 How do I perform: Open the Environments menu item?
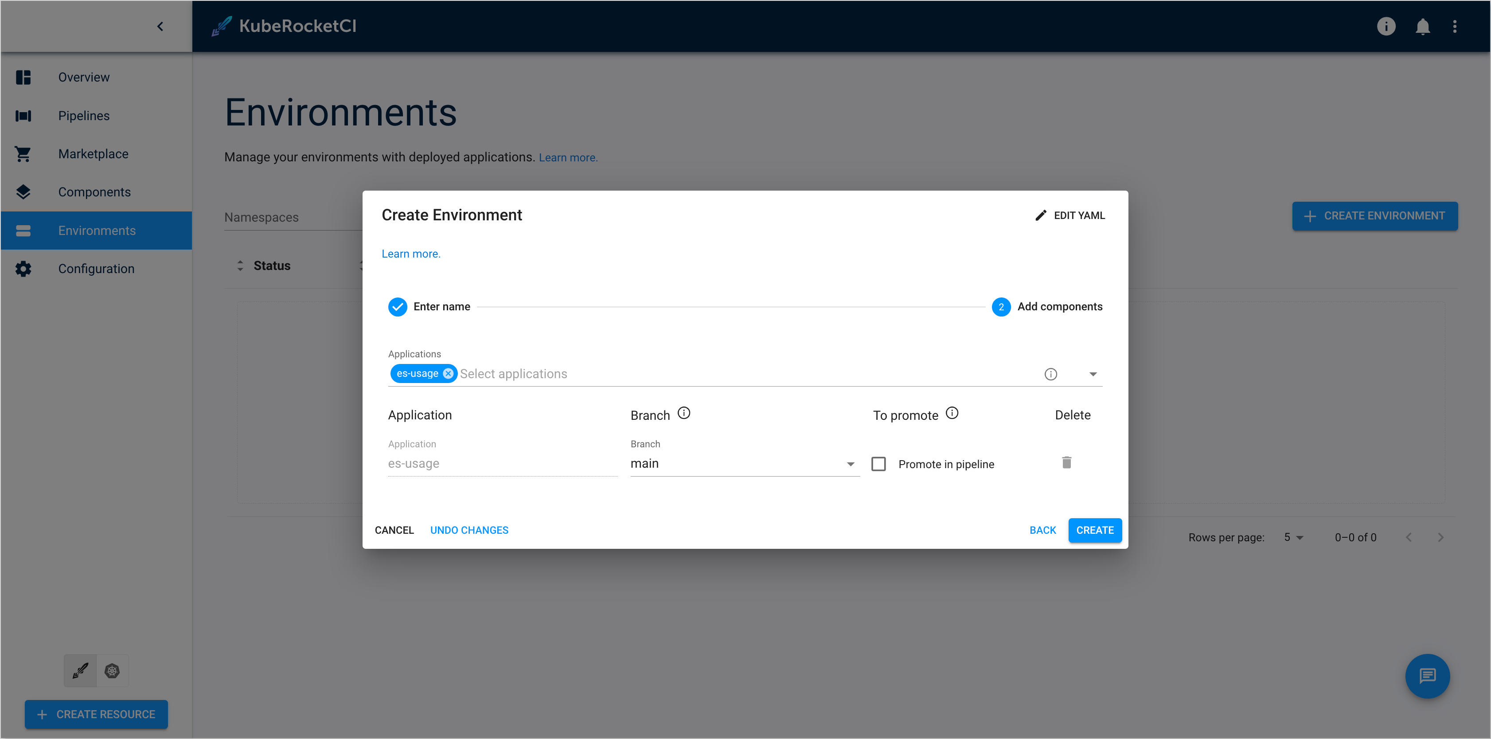pos(96,230)
